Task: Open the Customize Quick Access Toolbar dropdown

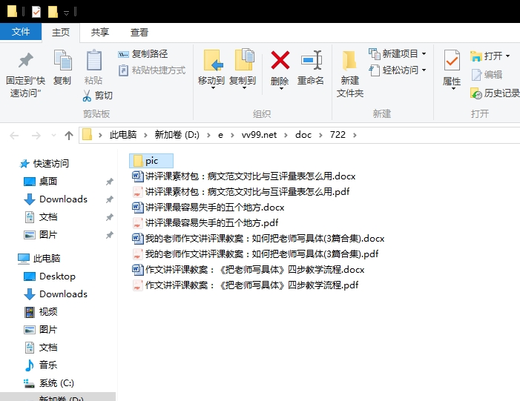Action: click(66, 13)
